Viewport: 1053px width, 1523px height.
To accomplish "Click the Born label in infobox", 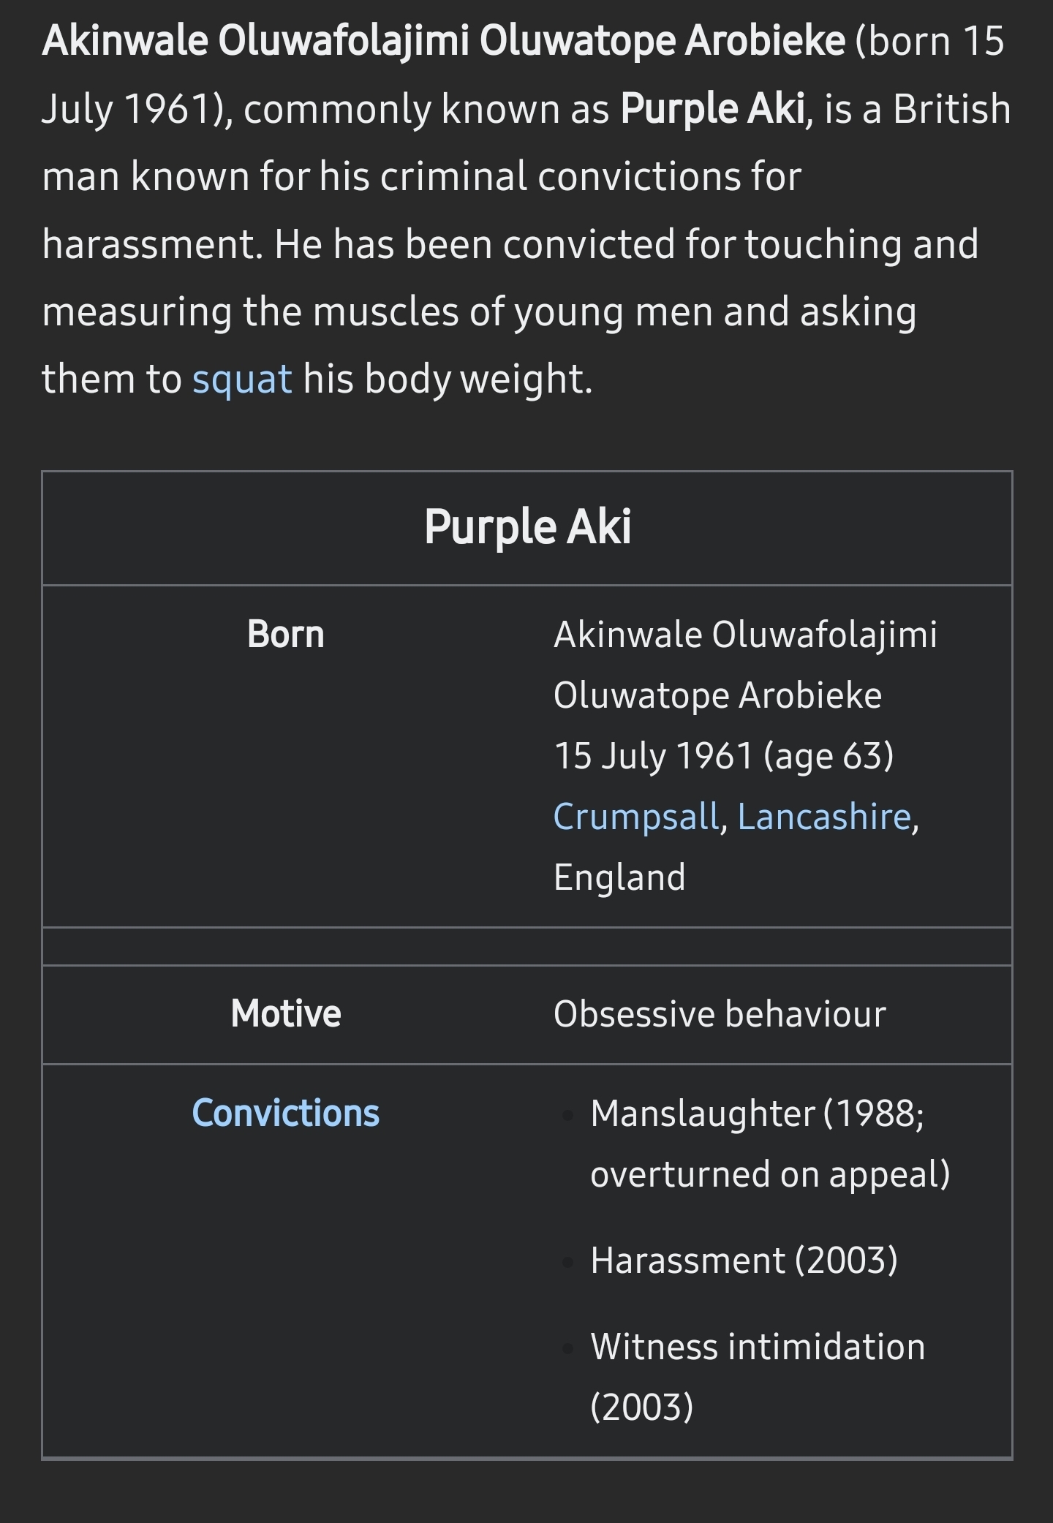I will click(x=286, y=634).
